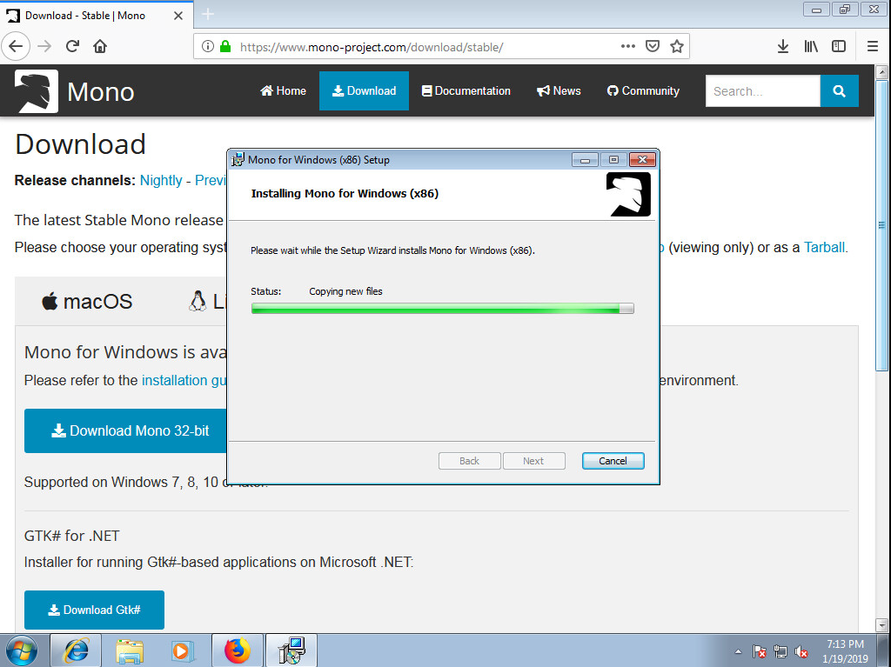Open the Community nav item
Screen dimensions: 891x667
pyautogui.click(x=643, y=91)
